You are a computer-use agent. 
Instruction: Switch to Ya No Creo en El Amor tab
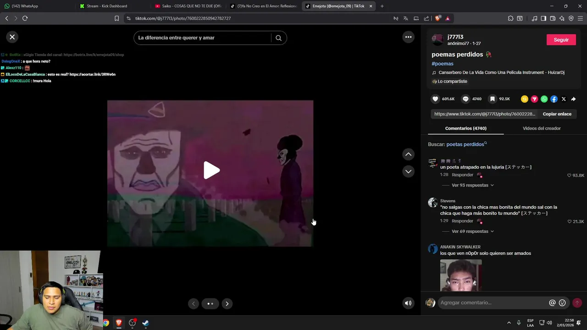pos(264,6)
